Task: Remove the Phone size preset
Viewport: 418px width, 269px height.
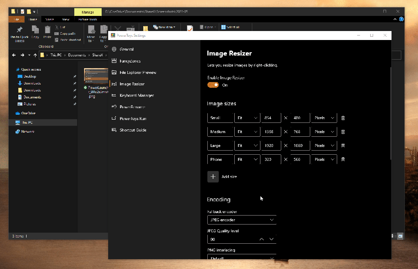Action: [343, 160]
